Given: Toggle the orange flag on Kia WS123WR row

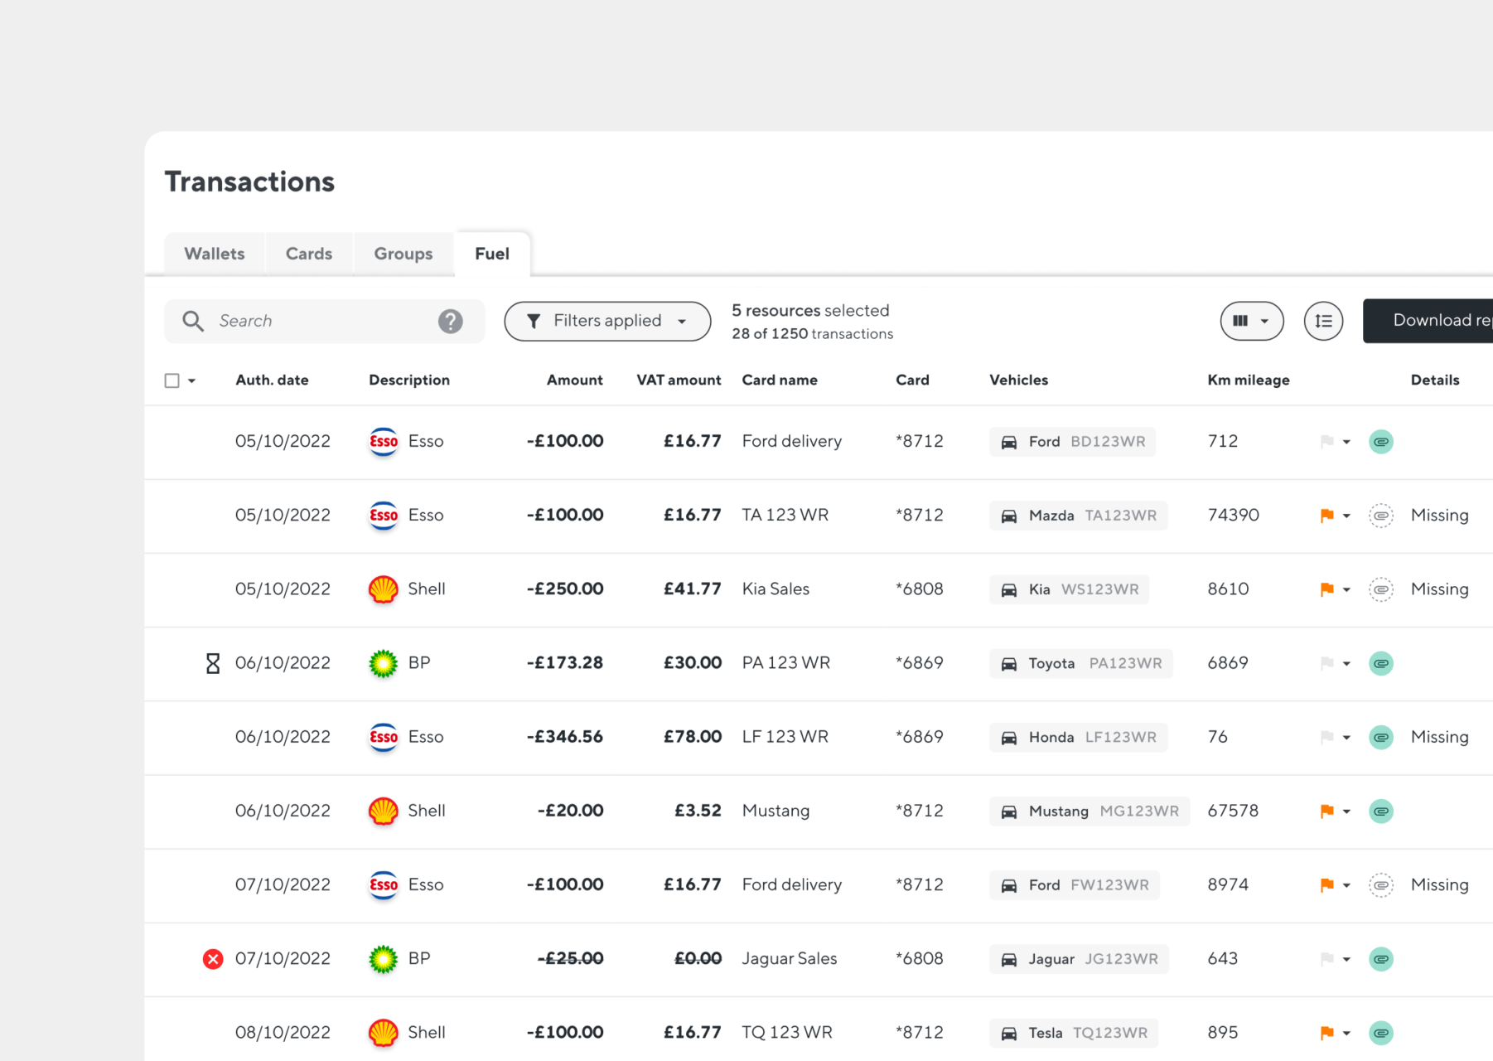Looking at the screenshot, I should 1326,589.
